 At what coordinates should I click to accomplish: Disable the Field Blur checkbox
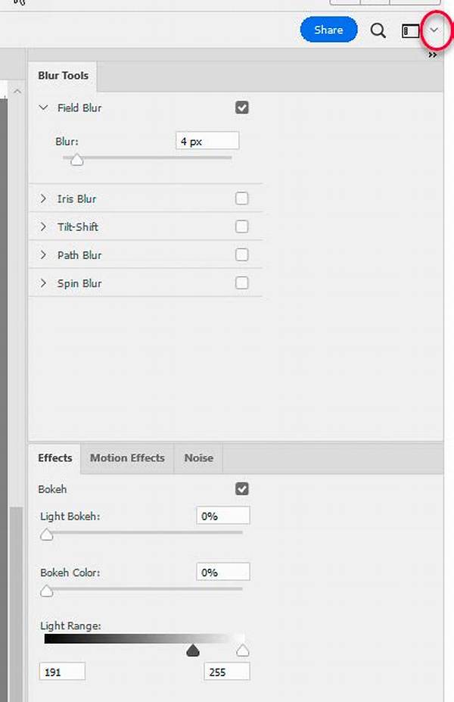[241, 108]
